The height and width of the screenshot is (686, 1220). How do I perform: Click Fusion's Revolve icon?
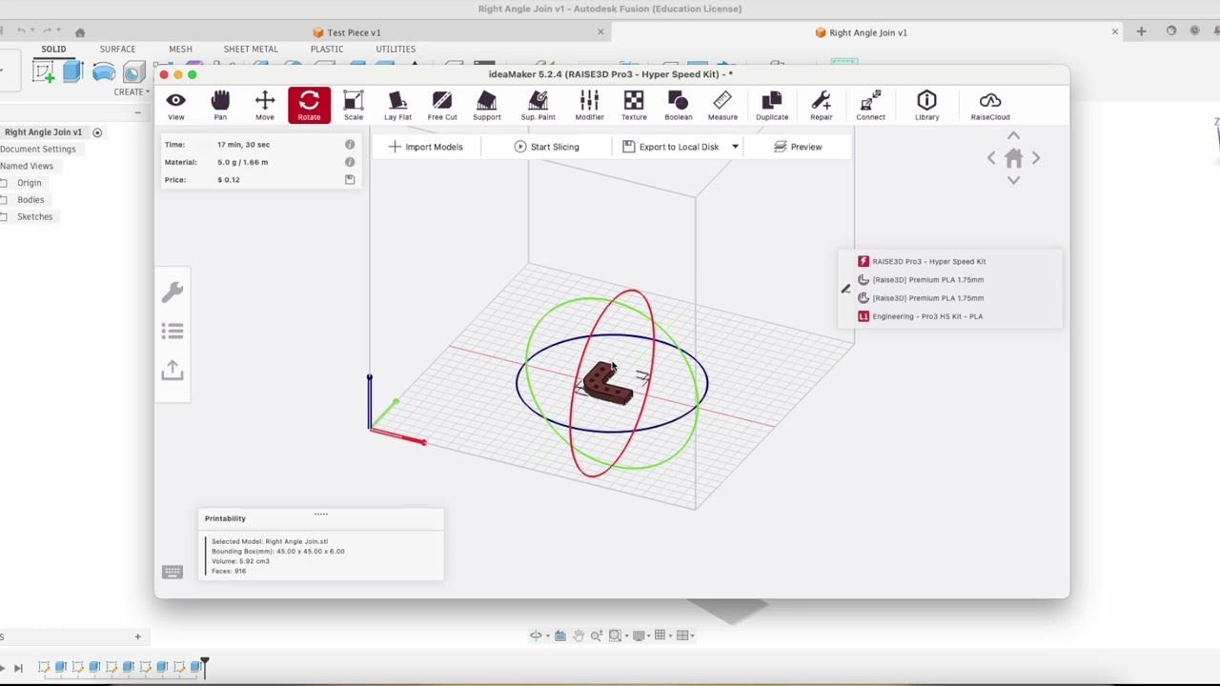[104, 71]
